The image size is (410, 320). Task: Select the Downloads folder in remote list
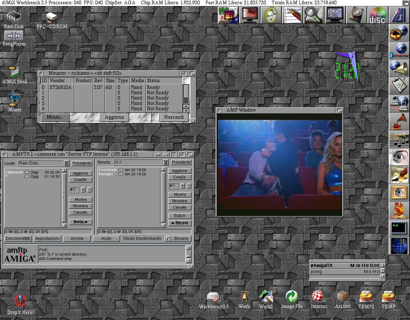(129, 170)
